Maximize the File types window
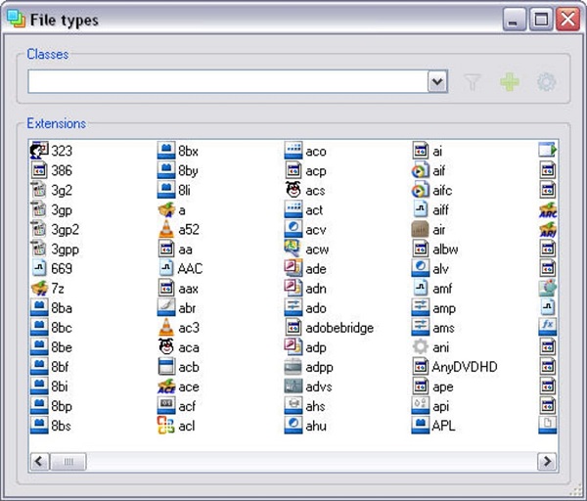 tap(541, 19)
